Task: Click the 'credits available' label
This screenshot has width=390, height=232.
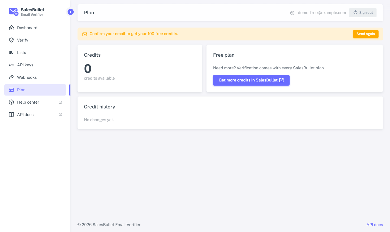Action: click(99, 78)
